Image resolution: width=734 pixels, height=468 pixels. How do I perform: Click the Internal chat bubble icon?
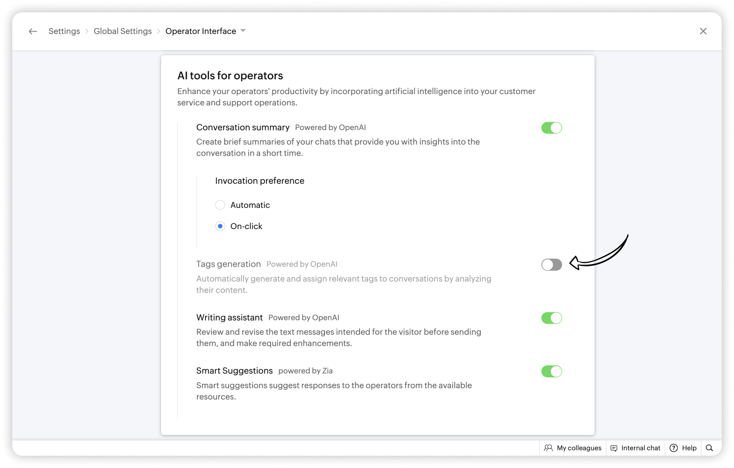point(614,448)
